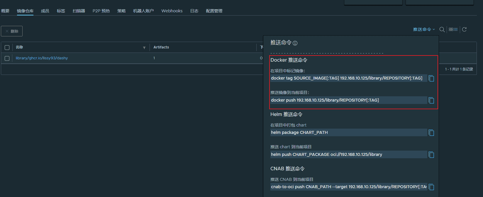This screenshot has height=197, width=483.
Task: Copy the docker tag command
Action: [431, 78]
